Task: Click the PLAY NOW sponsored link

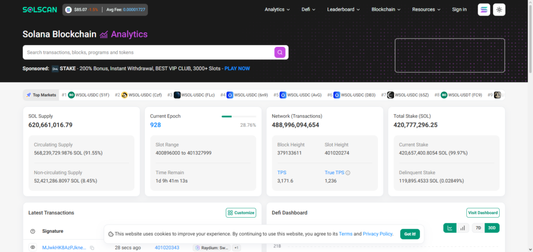Action: pyautogui.click(x=237, y=69)
